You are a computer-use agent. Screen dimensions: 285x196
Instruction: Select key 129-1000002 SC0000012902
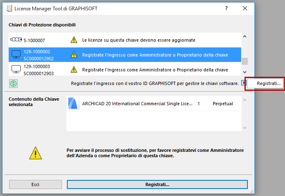click(x=125, y=55)
